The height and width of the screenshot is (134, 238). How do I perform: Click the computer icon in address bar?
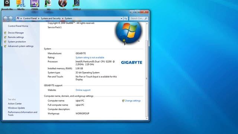coord(18,18)
